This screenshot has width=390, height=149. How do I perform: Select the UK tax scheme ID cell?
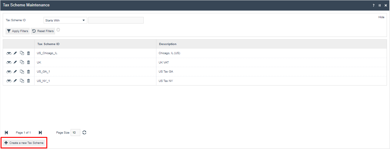pos(95,62)
